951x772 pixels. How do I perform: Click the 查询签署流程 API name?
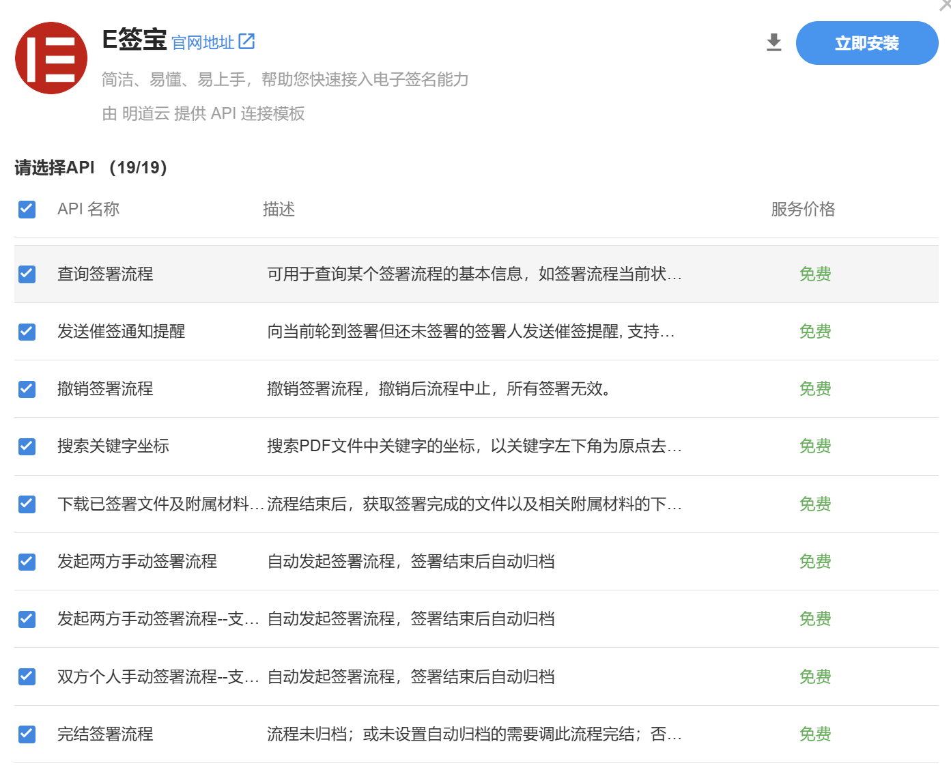(105, 274)
